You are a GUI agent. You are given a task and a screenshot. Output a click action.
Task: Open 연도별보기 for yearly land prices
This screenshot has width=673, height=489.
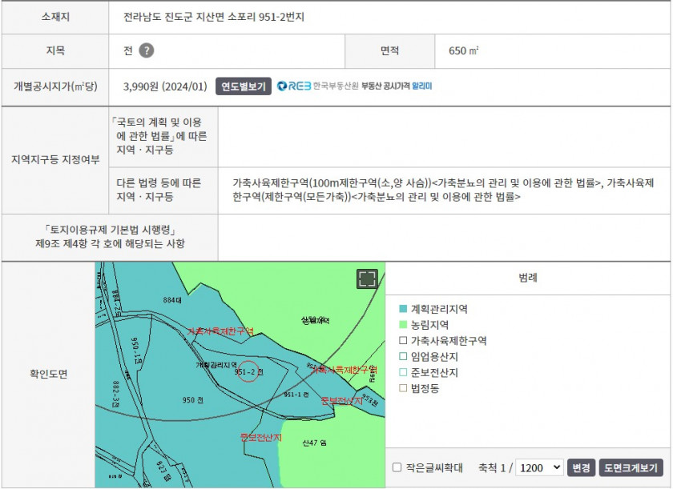point(244,86)
